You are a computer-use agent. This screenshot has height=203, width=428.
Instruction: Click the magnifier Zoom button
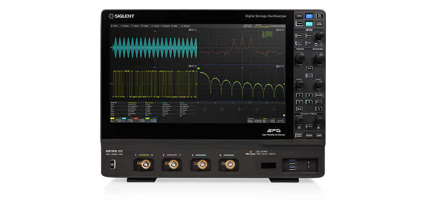click(319, 109)
